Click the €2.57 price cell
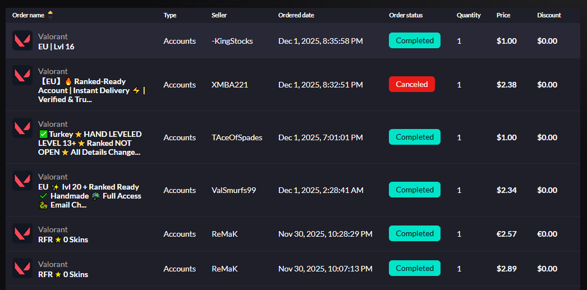 (x=507, y=234)
